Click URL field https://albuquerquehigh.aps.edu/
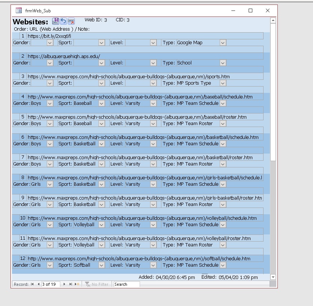 coord(145,56)
